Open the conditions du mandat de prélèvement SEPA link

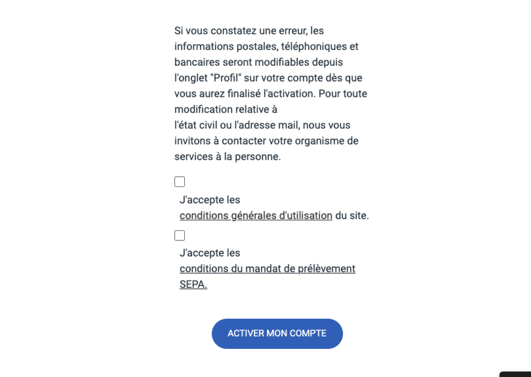[x=268, y=269]
